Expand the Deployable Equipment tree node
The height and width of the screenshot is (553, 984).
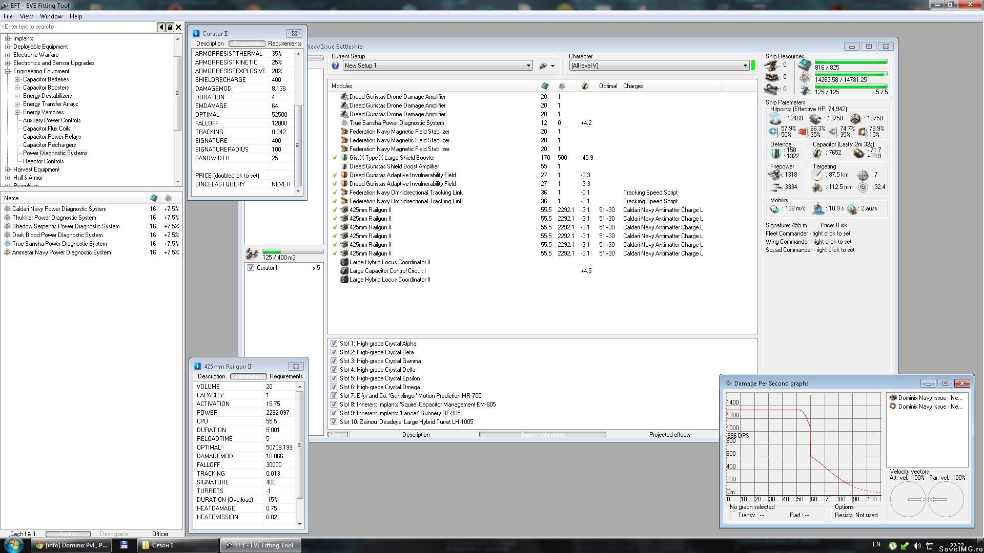click(7, 47)
